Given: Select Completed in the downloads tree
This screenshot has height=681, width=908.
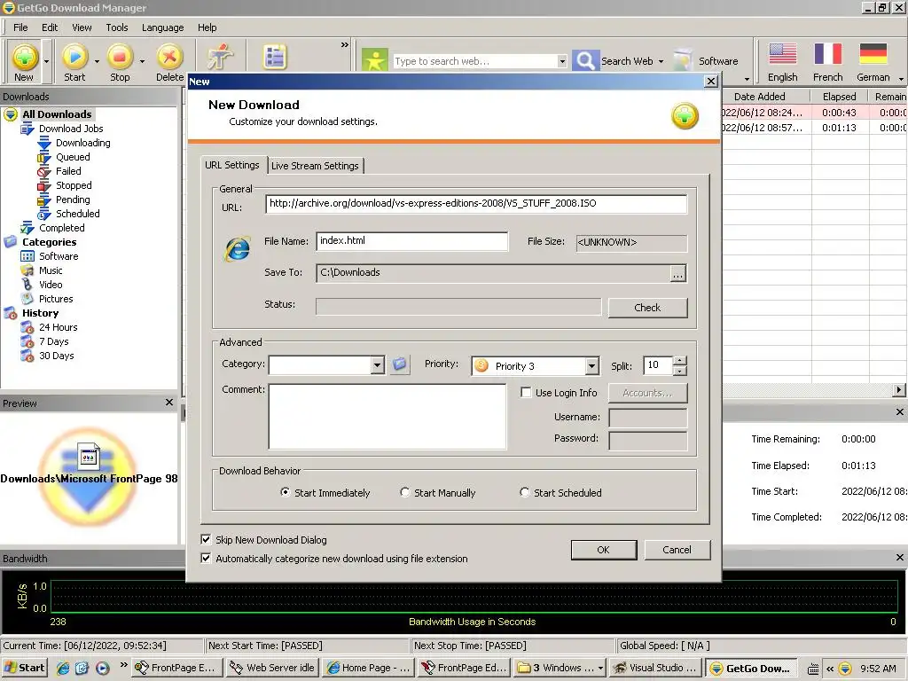Looking at the screenshot, I should (61, 228).
